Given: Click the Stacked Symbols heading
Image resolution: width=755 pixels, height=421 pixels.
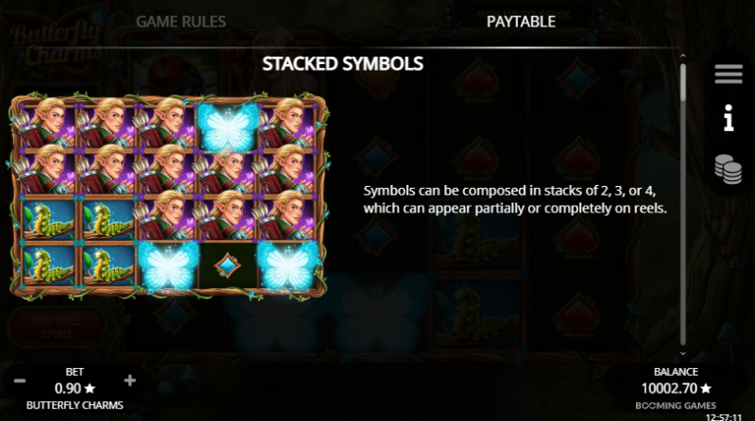Looking at the screenshot, I should (343, 64).
